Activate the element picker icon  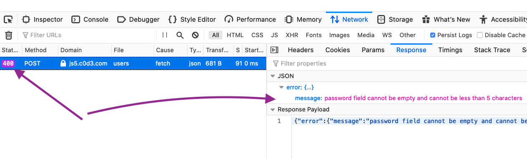point(8,19)
